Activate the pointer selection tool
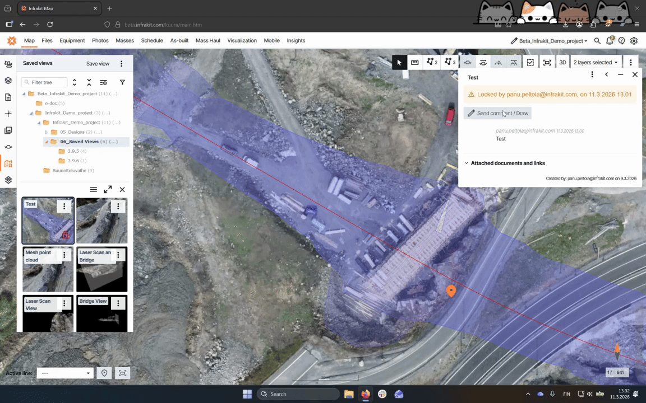 [x=399, y=63]
